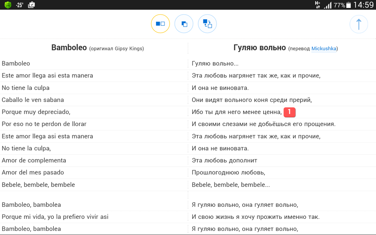
Task: Tap the clock showing 14:59
Action: pos(363,5)
